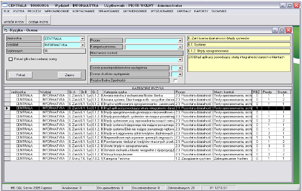
Task: Sort by the Kategoria ryzyka column header
Action: click(x=139, y=92)
